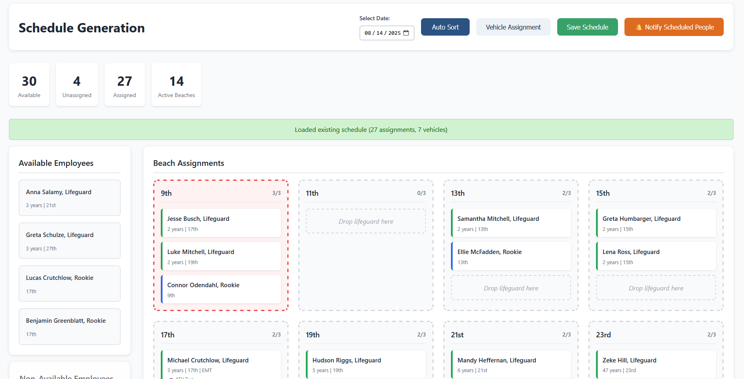Click the Auto Sort button
Viewport: 744px width, 379px height.
point(445,27)
